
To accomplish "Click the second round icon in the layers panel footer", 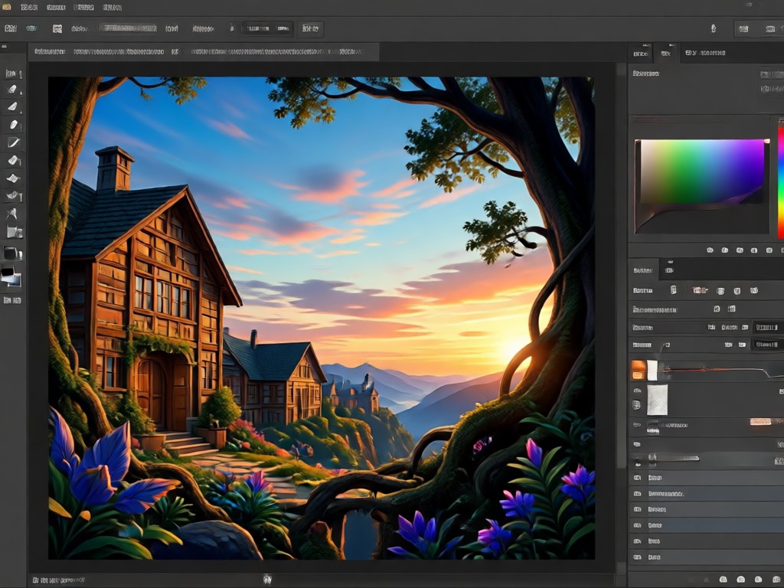I will 741,579.
